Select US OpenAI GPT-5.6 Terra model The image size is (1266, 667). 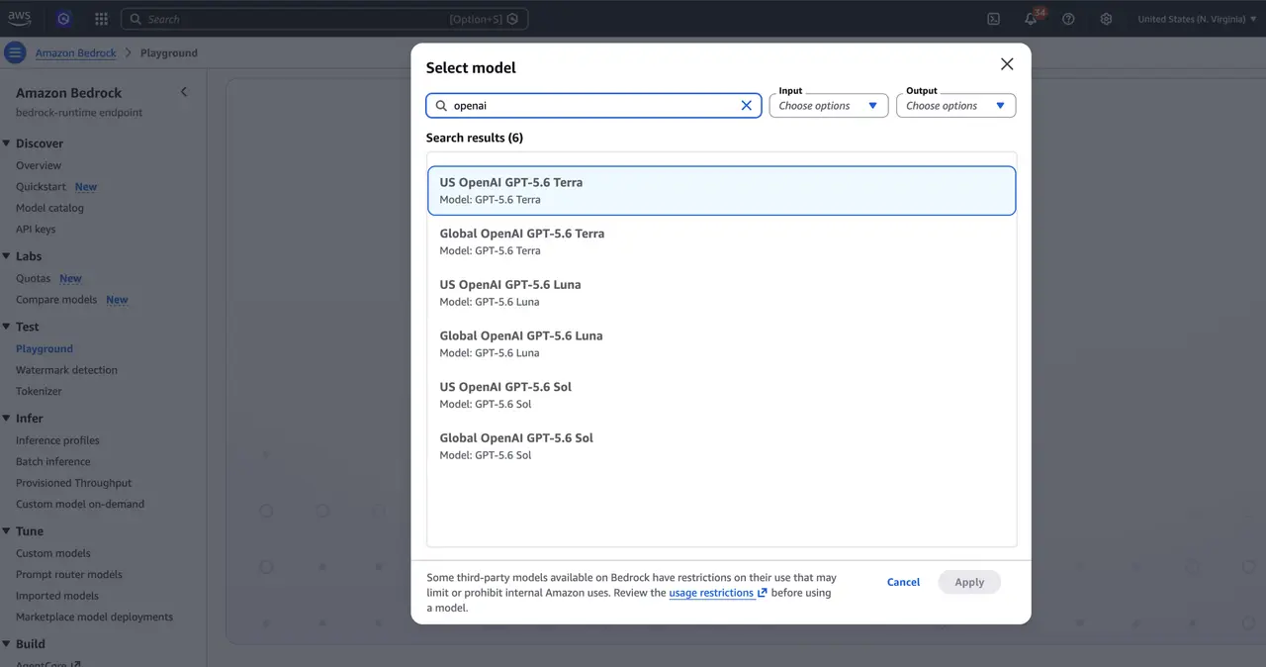click(x=721, y=190)
